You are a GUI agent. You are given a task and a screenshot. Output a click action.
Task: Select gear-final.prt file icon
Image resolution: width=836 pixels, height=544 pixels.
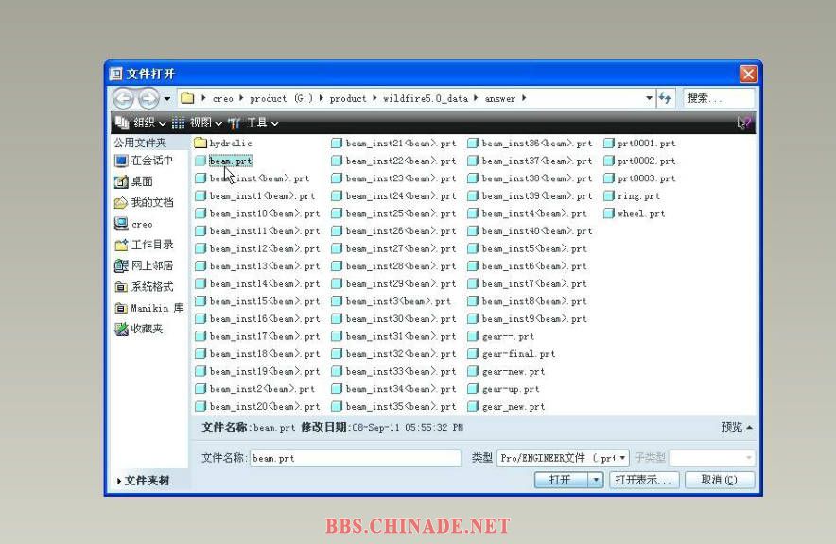tap(473, 354)
